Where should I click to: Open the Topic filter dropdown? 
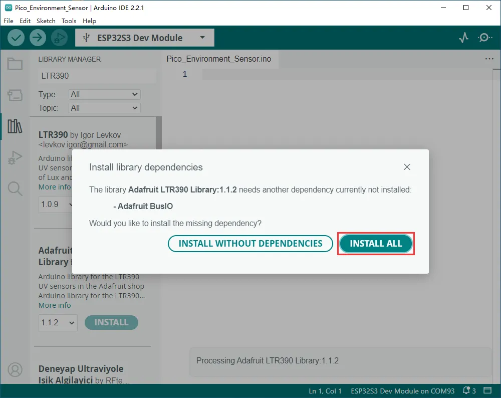click(x=105, y=108)
